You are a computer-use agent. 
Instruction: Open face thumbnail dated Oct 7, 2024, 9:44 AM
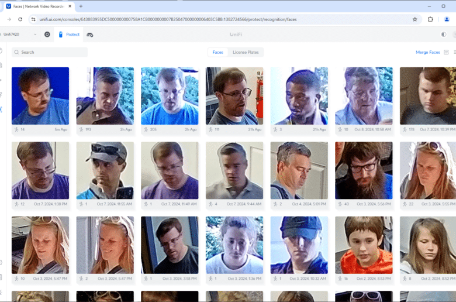[x=234, y=170]
